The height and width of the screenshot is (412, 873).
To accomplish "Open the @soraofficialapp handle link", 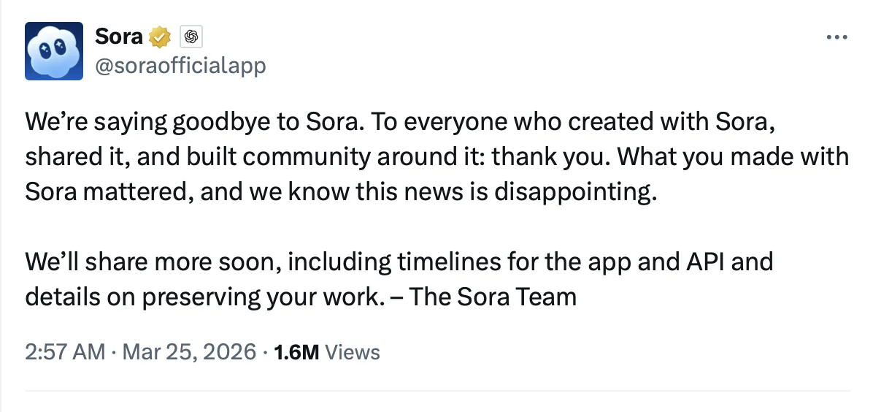I will point(180,66).
